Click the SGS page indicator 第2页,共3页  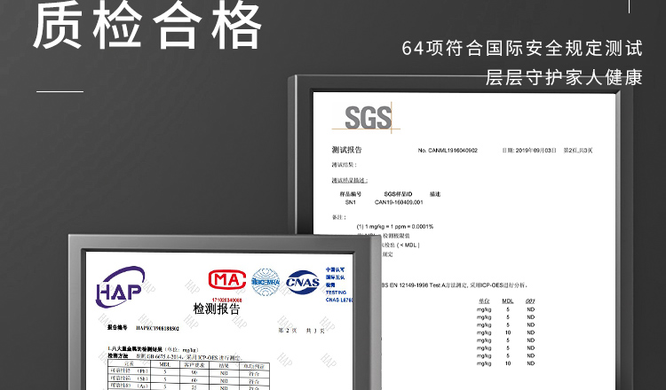(578, 150)
